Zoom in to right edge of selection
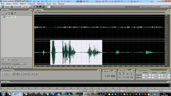This screenshot has width=171, height=96. tap(123, 77)
